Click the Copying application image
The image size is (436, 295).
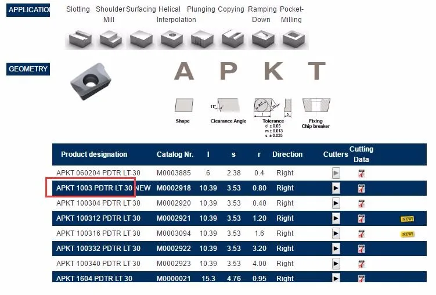tap(233, 39)
